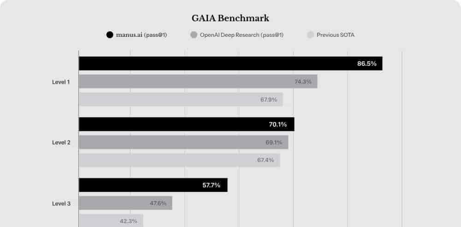
Task: Select the OpenAI Deep Research (pass@1) label
Action: click(242, 35)
